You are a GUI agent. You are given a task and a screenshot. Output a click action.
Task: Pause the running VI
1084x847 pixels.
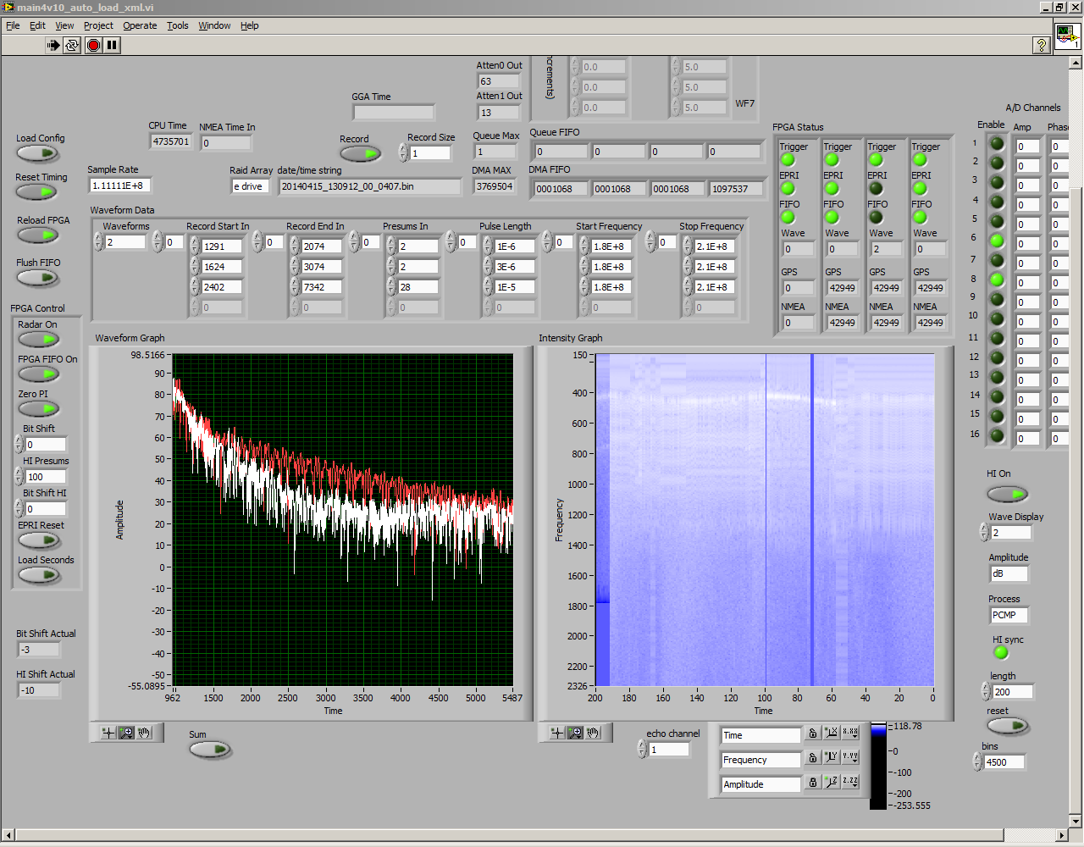tap(112, 45)
